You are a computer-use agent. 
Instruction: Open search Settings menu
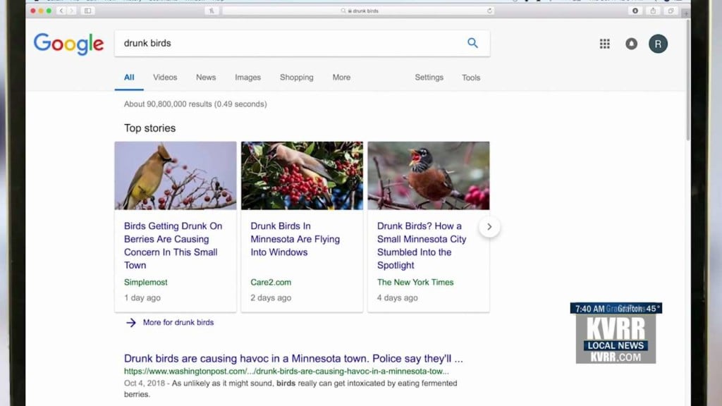[429, 78]
